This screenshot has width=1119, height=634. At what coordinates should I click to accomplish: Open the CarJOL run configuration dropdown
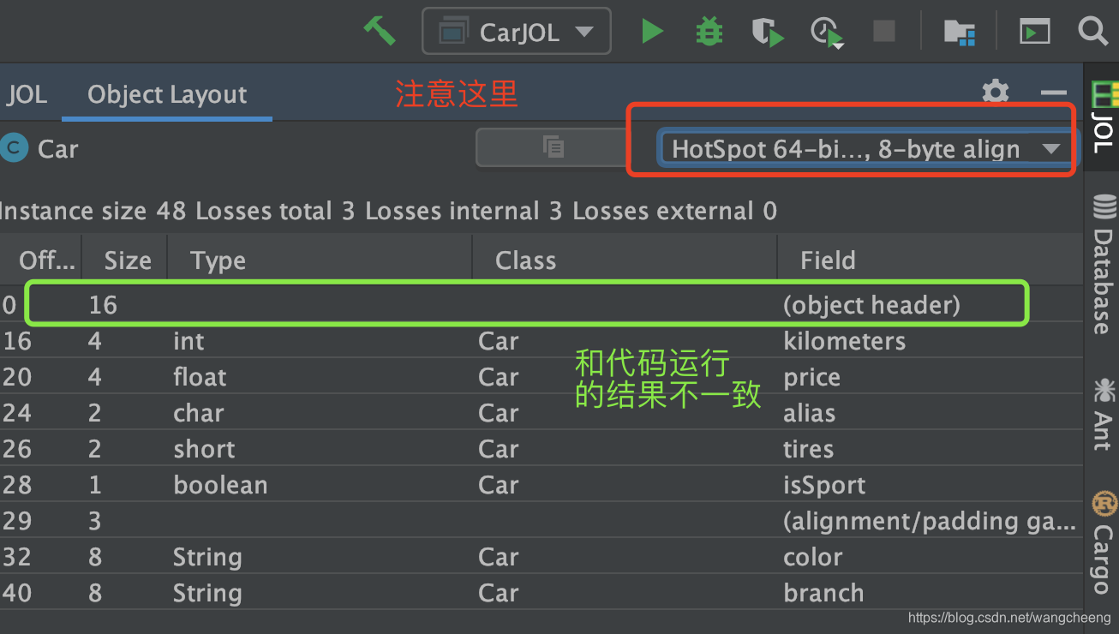coord(517,32)
